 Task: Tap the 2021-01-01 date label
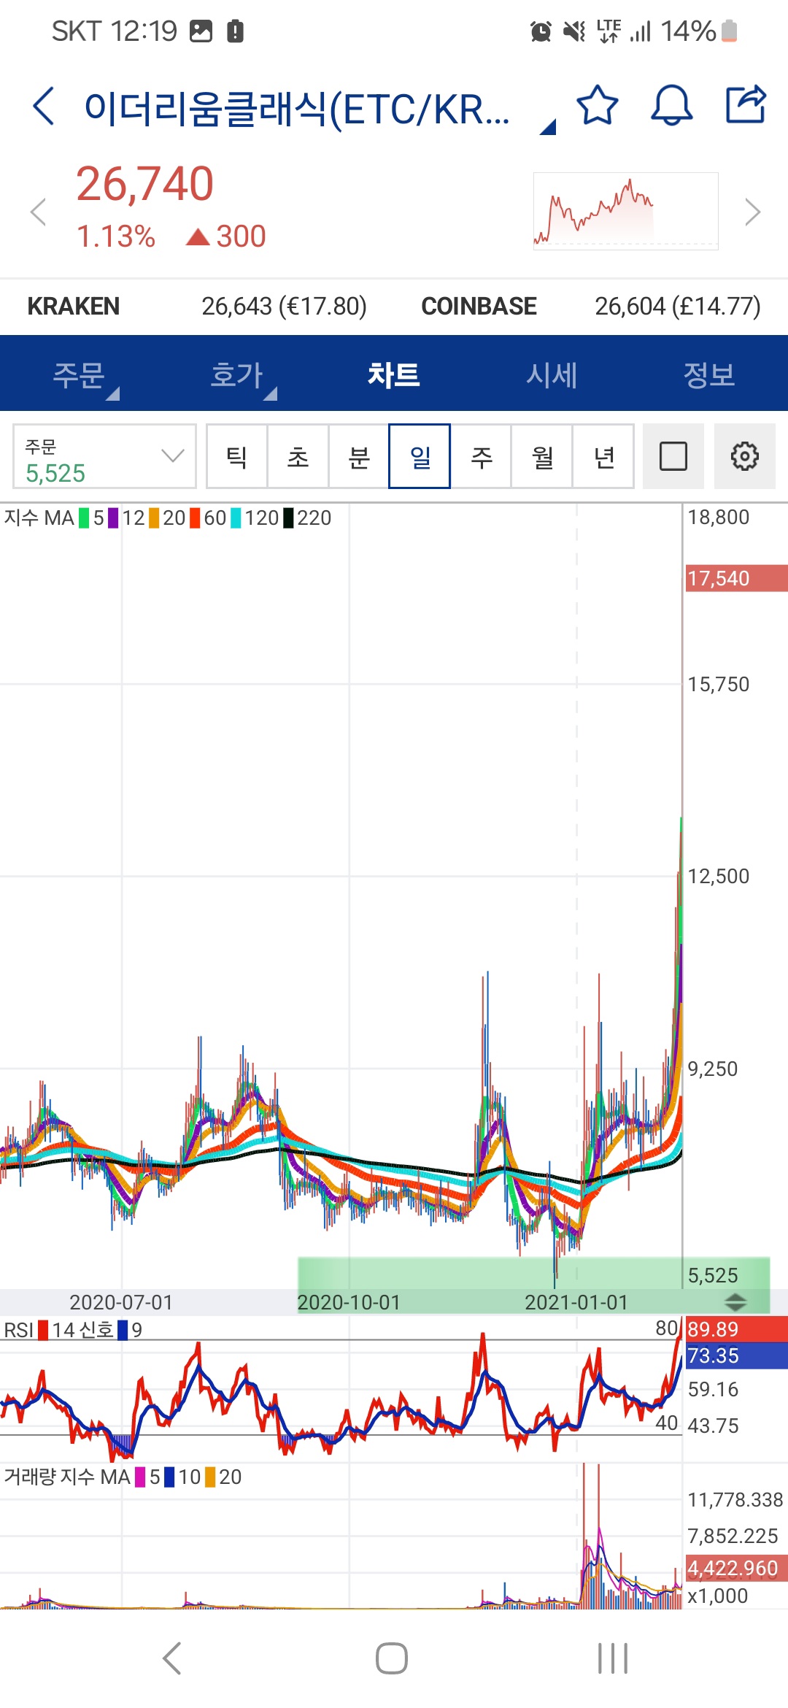(x=576, y=1302)
